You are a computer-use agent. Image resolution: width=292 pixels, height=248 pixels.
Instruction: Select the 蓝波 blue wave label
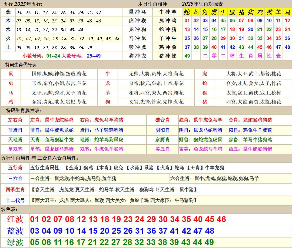15,231
